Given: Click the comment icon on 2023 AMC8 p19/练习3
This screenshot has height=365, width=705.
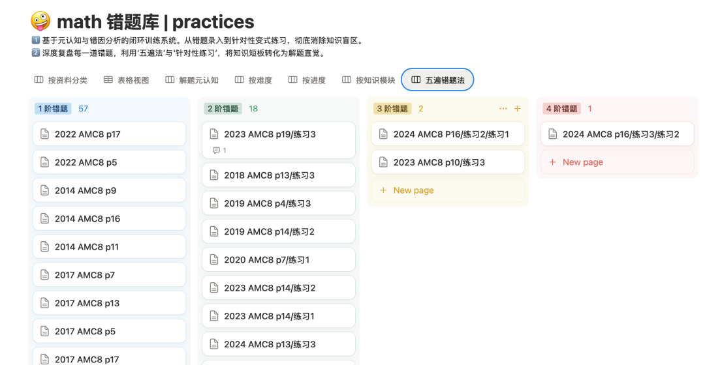Looking at the screenshot, I should coord(216,151).
